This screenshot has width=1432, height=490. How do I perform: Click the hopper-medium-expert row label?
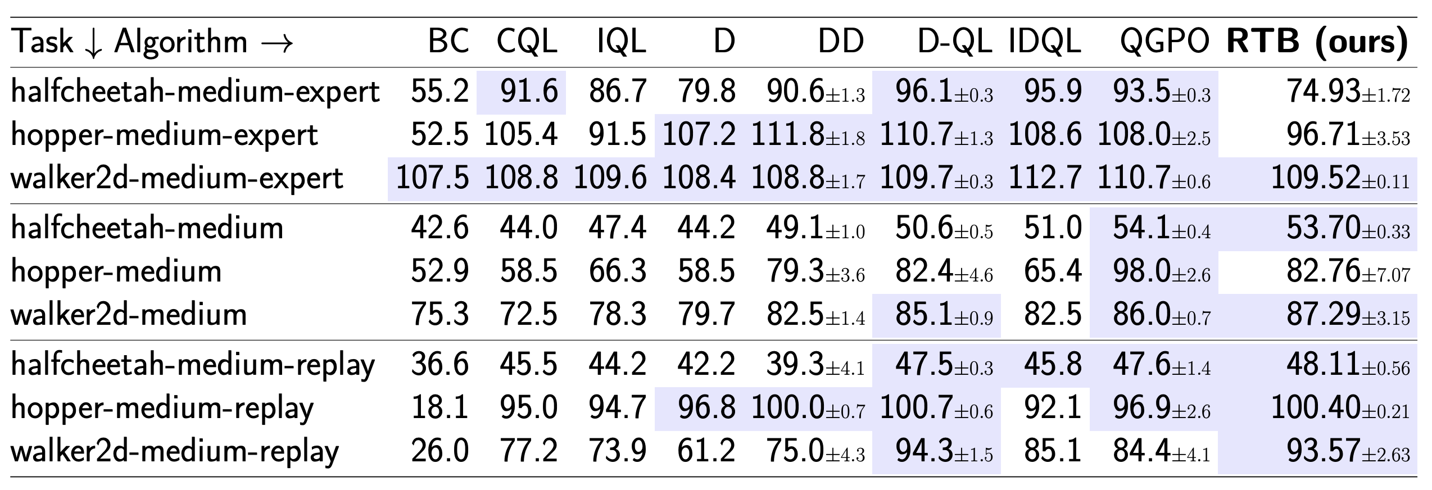tap(164, 135)
